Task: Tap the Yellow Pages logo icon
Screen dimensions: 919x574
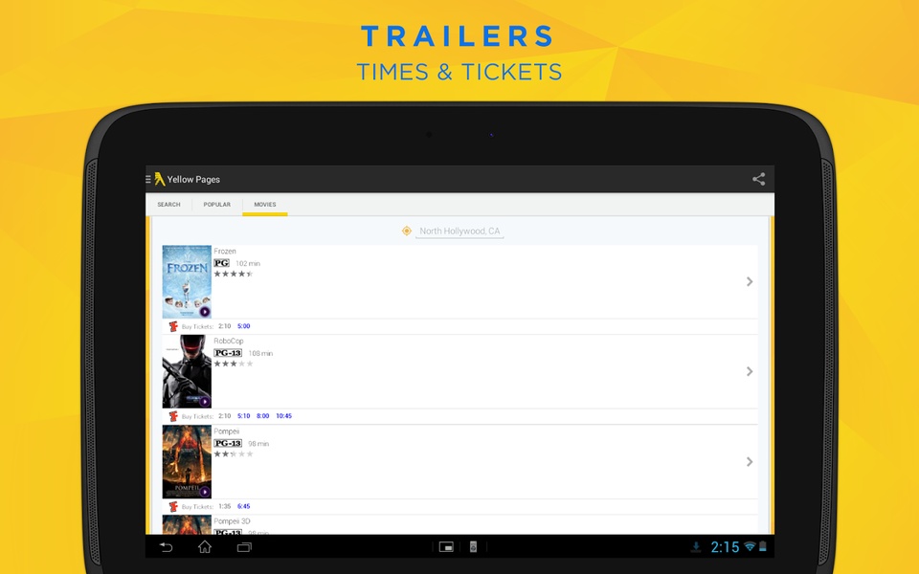Action: (160, 179)
